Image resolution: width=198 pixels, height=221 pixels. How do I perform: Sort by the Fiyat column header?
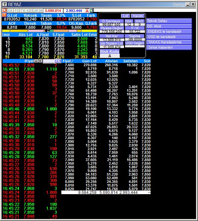click(x=68, y=61)
